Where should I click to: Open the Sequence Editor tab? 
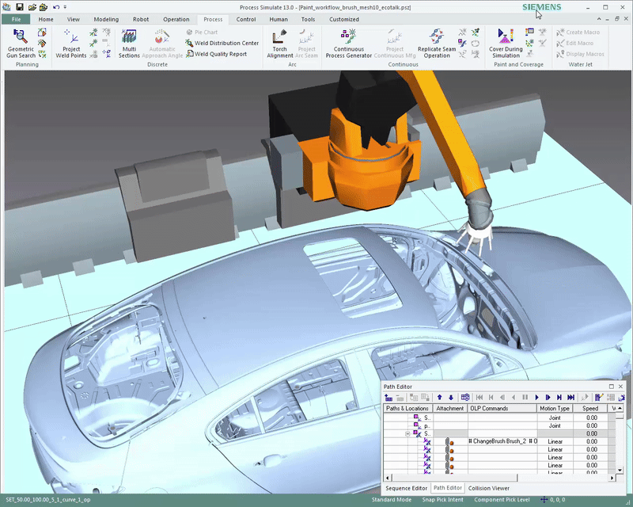click(407, 488)
